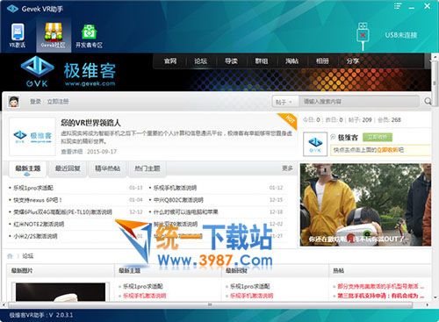The width and height of the screenshot is (439, 322).
Task: Open 淘帖 in the navigation bar
Action: (x=292, y=61)
